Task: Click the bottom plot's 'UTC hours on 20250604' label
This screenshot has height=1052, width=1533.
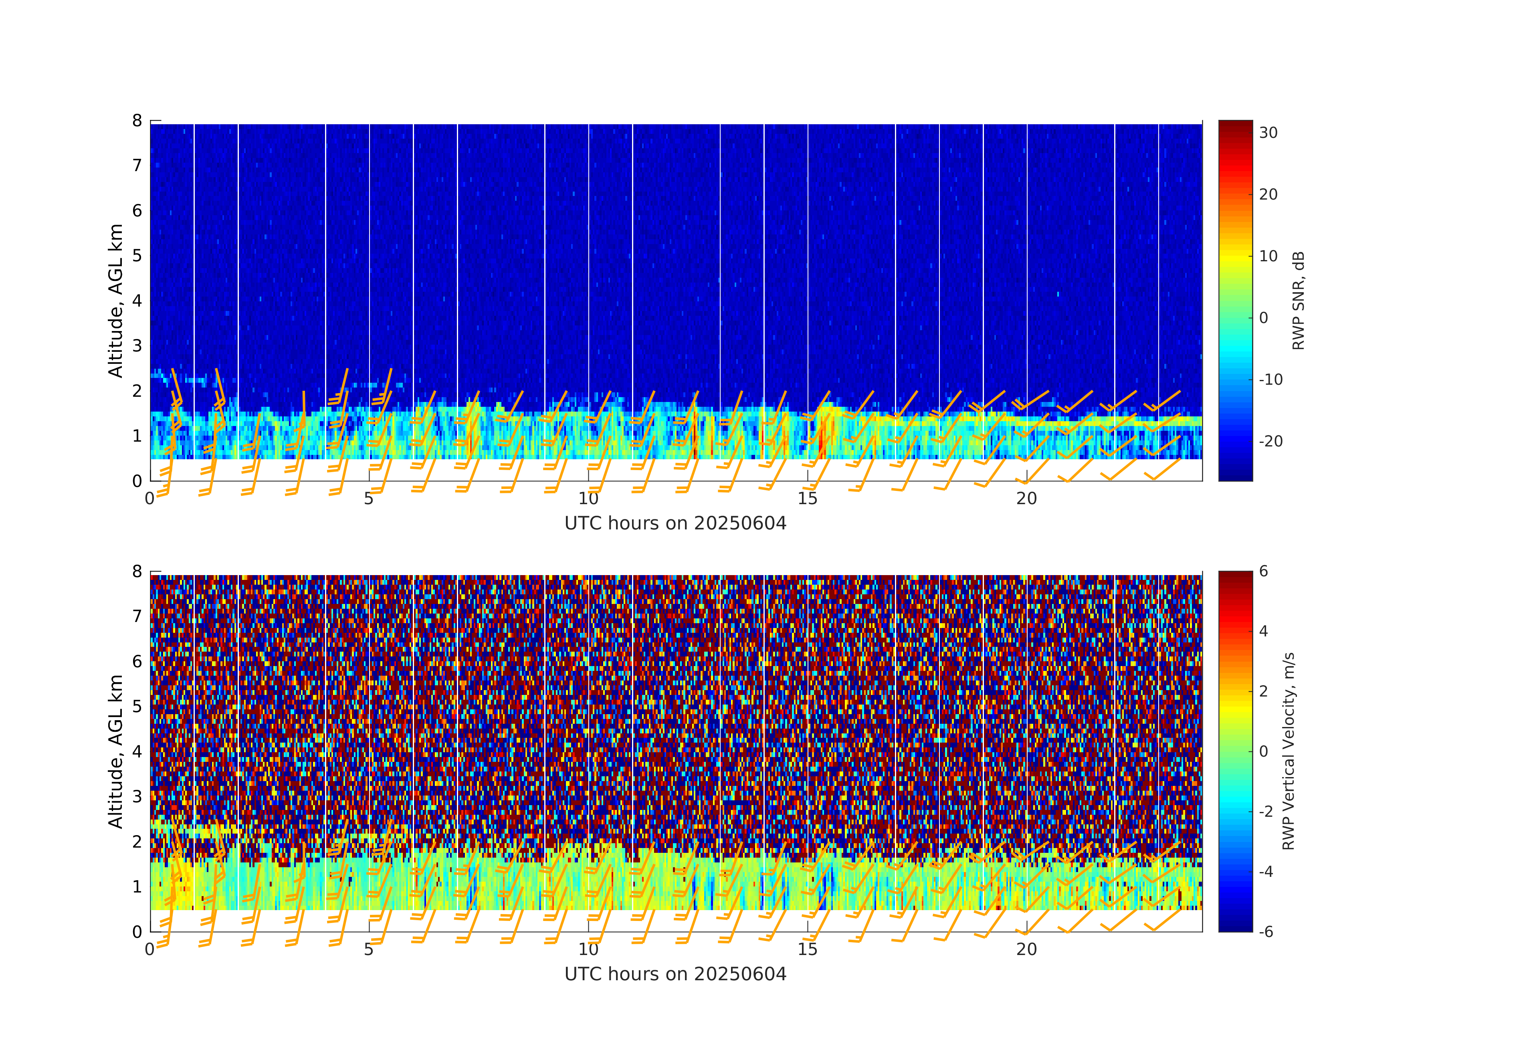Action: (675, 974)
